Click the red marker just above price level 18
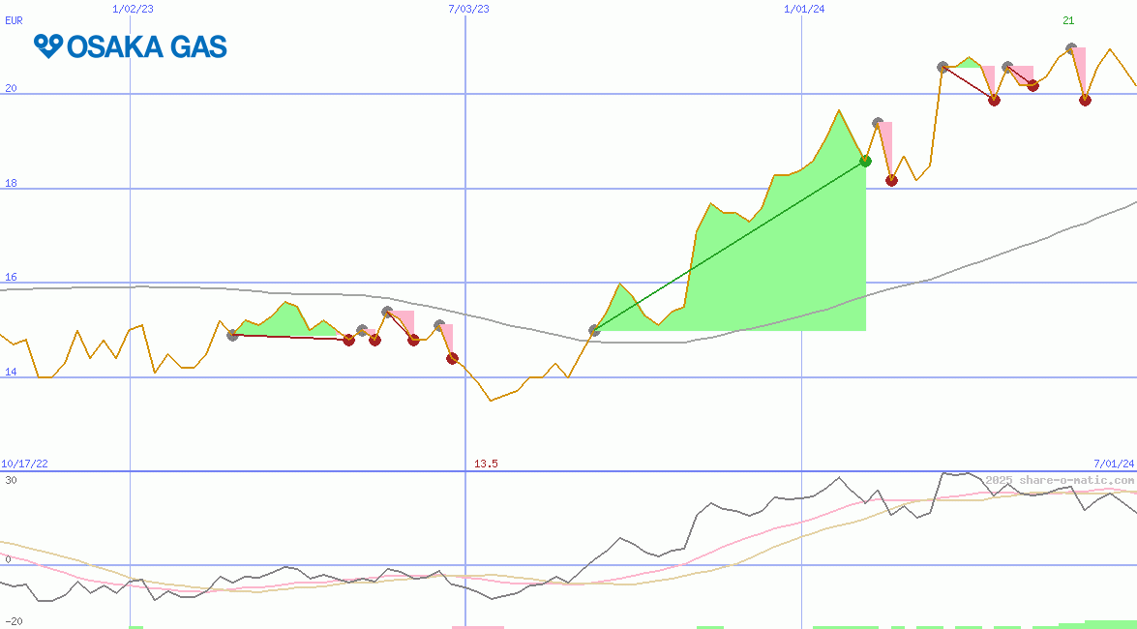1137x629 pixels. [x=891, y=180]
